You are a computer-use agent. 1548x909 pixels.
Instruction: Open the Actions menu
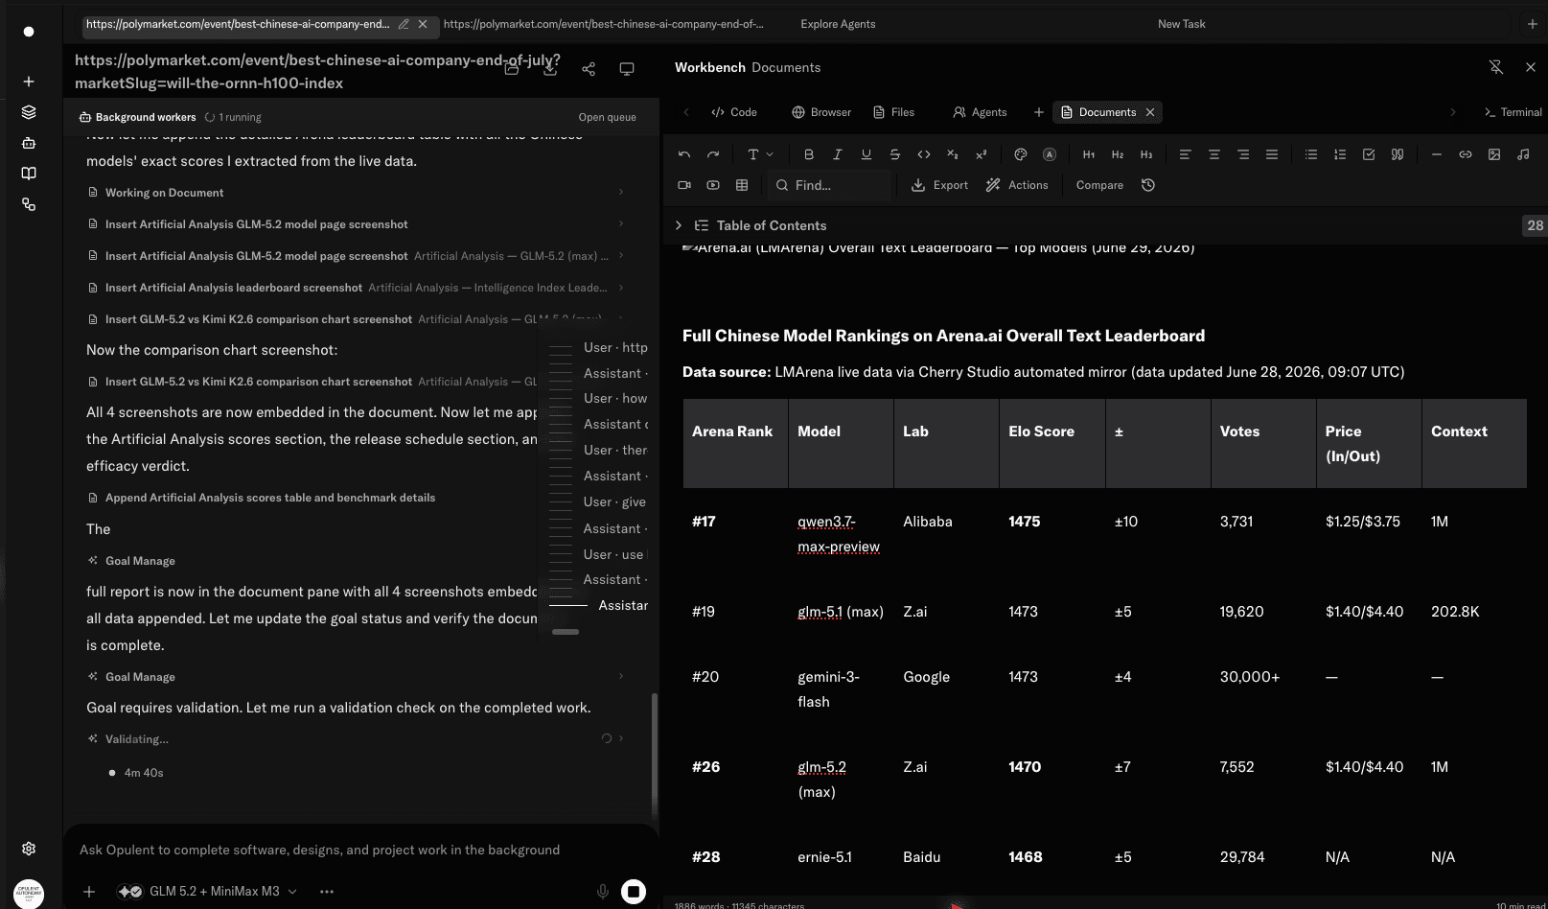pyautogui.click(x=1017, y=185)
